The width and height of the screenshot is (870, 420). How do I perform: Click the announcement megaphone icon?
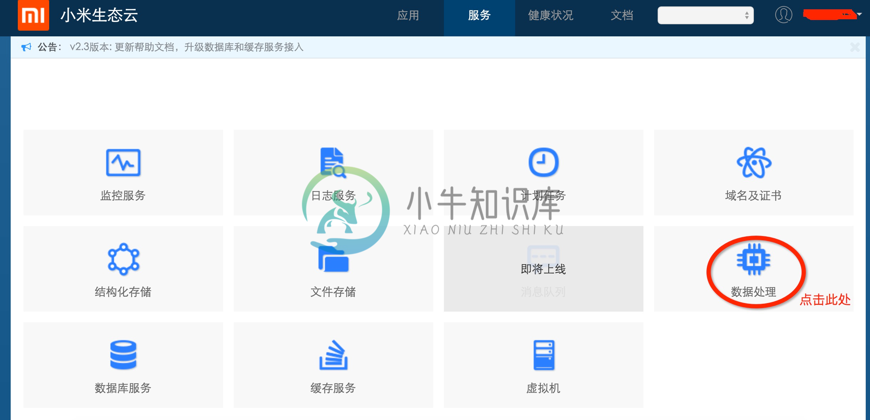pos(26,47)
